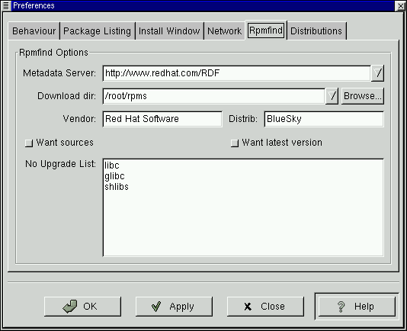This screenshot has height=331, width=407.
Task: Click inside the Vendor text field
Action: [162, 119]
